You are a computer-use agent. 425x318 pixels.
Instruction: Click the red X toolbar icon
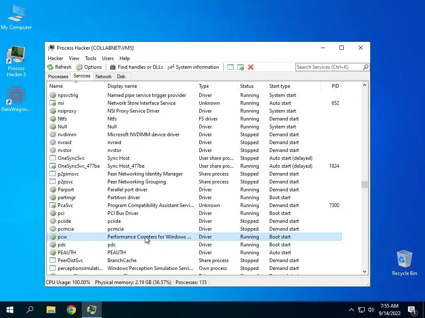click(251, 67)
